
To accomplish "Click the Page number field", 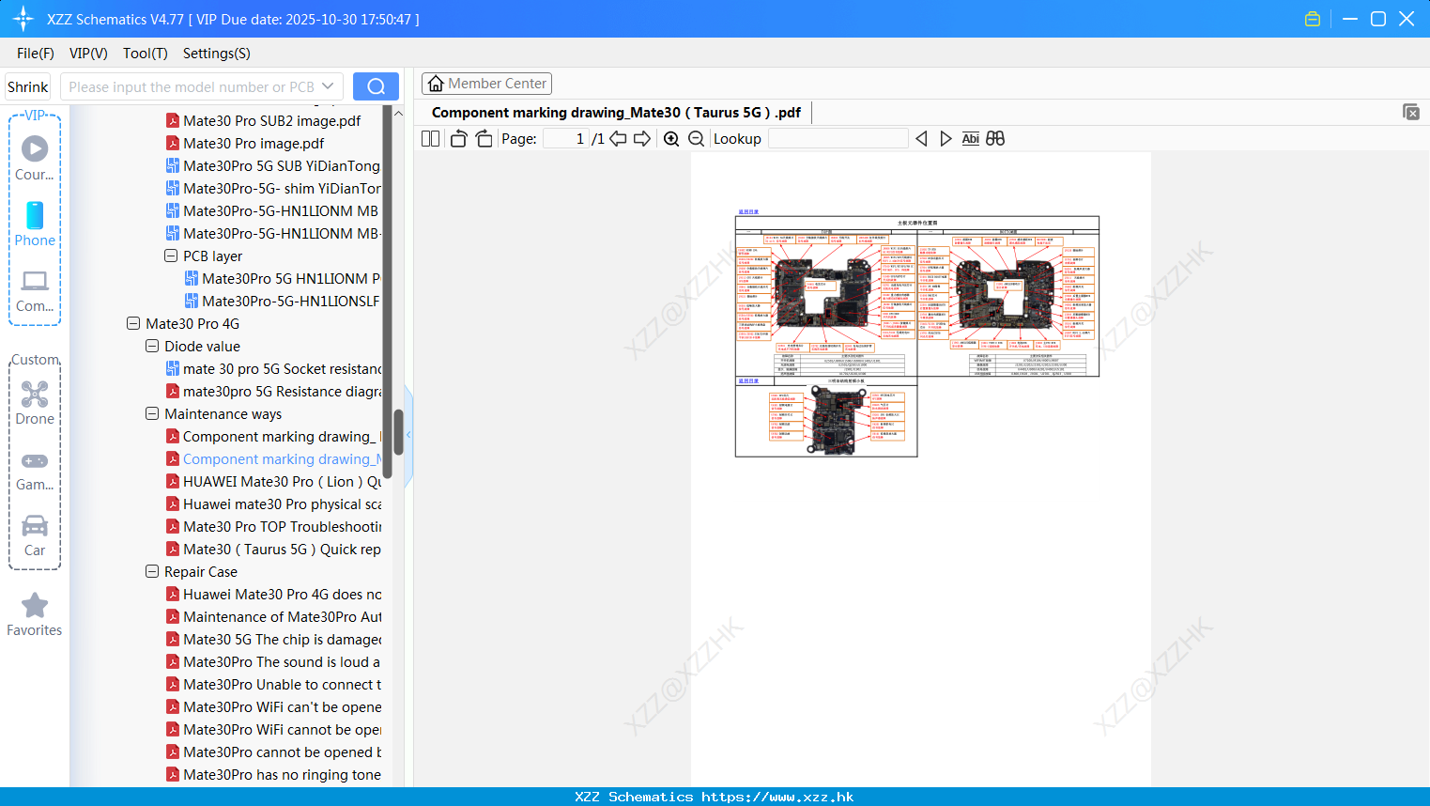I will pos(565,138).
